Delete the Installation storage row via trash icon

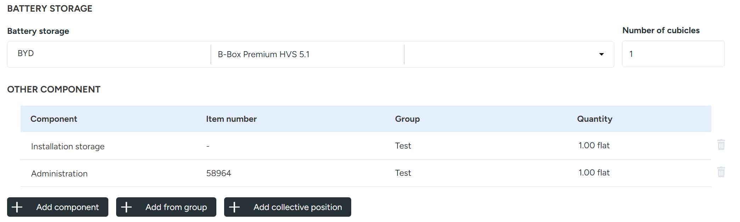tap(721, 145)
